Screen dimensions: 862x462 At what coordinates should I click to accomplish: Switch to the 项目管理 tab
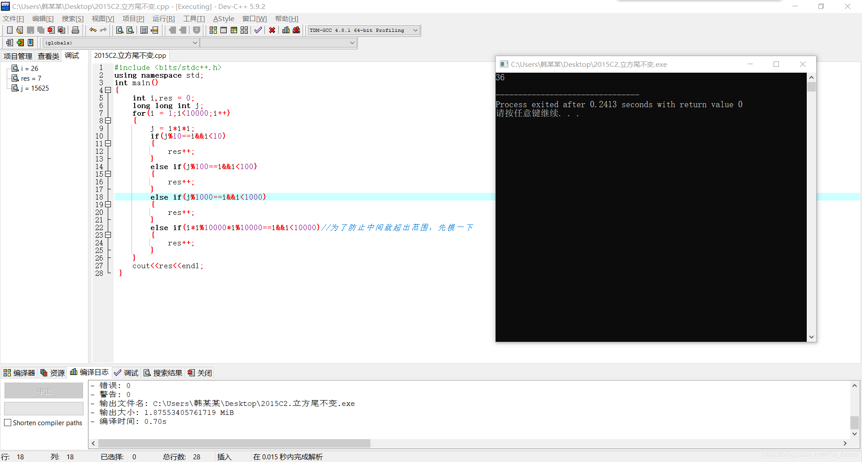click(18, 56)
